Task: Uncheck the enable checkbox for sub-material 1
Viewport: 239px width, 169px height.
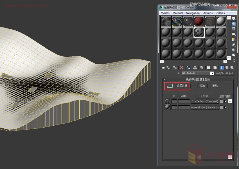Action: (x=226, y=101)
